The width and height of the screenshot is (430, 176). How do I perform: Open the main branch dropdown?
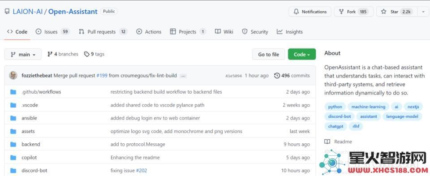[23, 54]
